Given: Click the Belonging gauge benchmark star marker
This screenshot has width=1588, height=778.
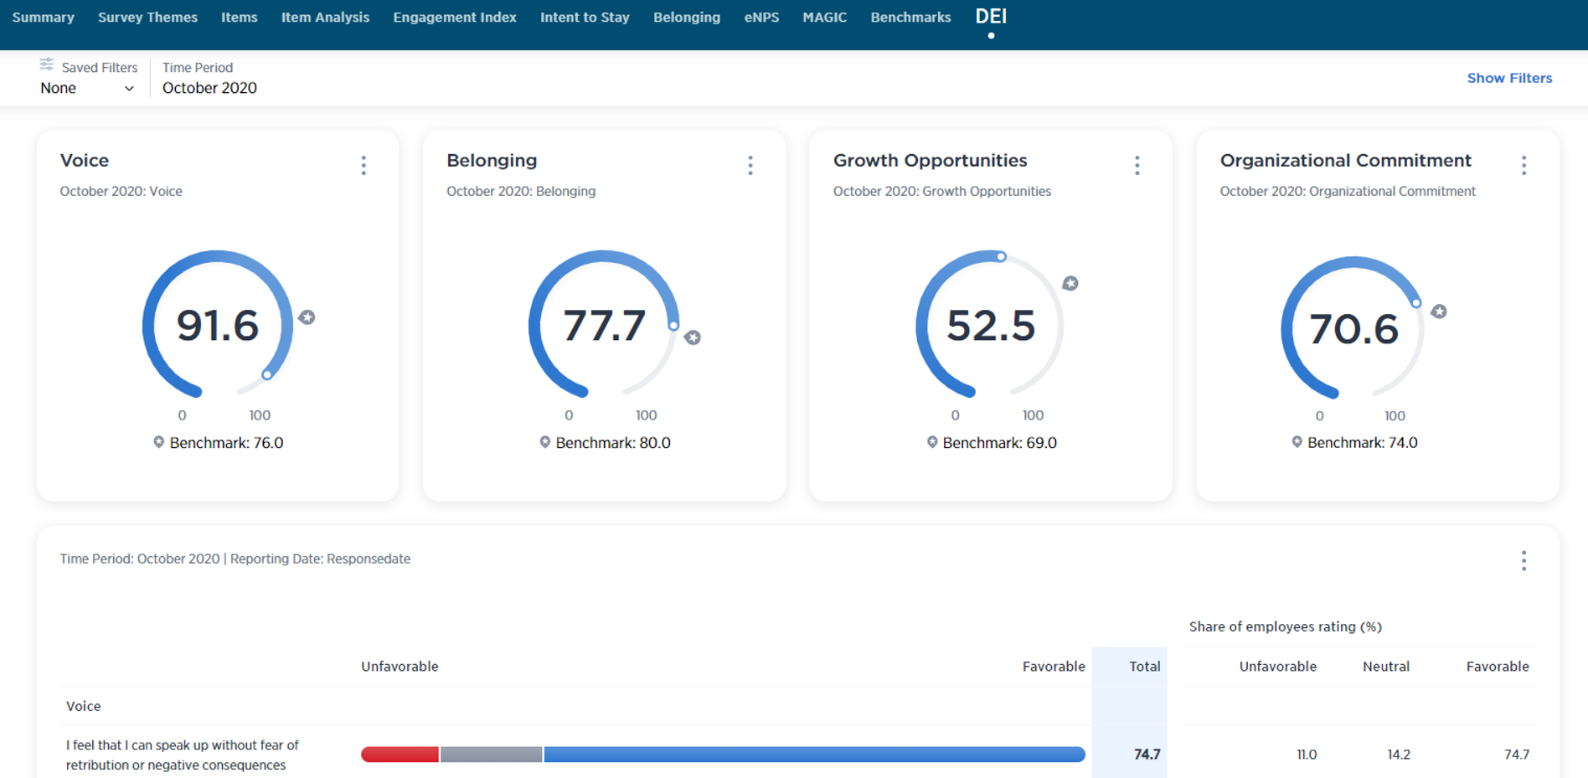Looking at the screenshot, I should coord(693,337).
